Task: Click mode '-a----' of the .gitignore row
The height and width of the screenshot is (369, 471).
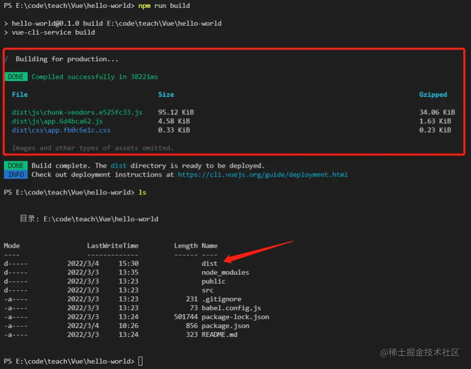Action: tap(16, 299)
